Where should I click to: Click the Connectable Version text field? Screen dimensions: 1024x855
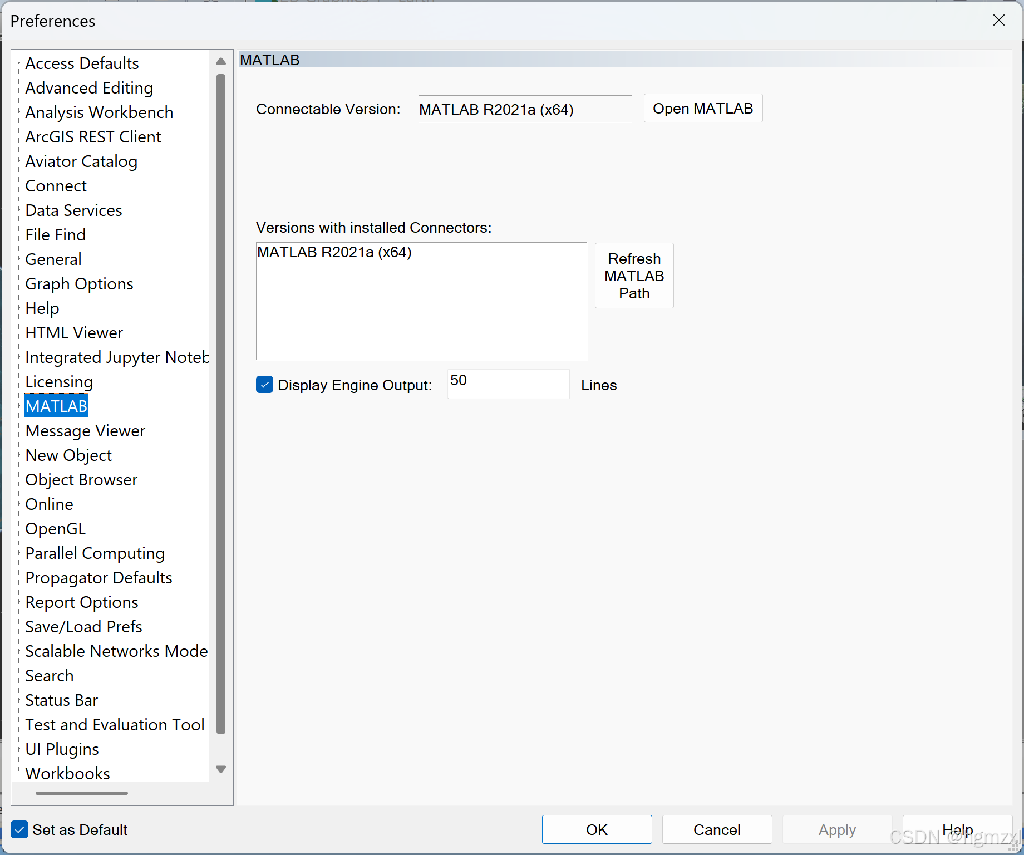(525, 109)
